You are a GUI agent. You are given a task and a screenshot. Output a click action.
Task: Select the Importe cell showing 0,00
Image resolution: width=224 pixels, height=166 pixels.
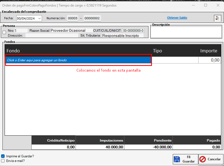209,60
